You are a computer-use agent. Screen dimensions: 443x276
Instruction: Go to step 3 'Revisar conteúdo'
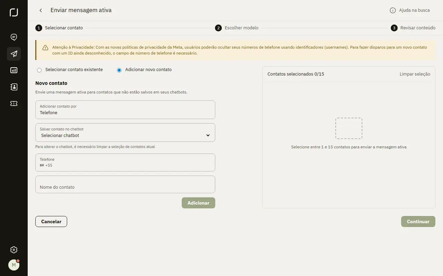pos(413,28)
